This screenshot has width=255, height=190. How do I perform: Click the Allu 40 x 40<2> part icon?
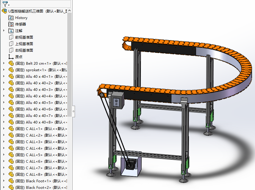point(11,83)
